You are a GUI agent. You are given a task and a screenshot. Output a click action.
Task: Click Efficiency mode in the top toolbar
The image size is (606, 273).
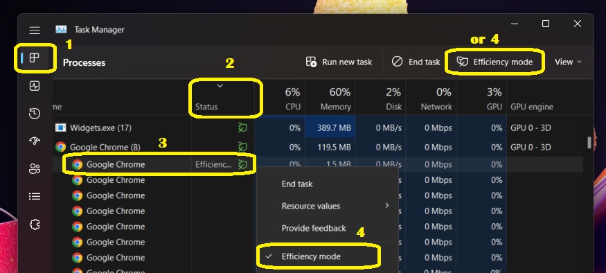(494, 62)
